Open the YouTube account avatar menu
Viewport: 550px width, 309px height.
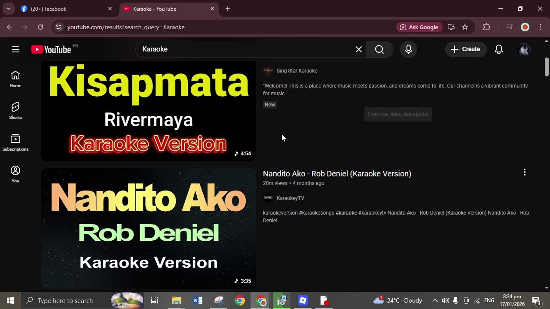[x=524, y=49]
